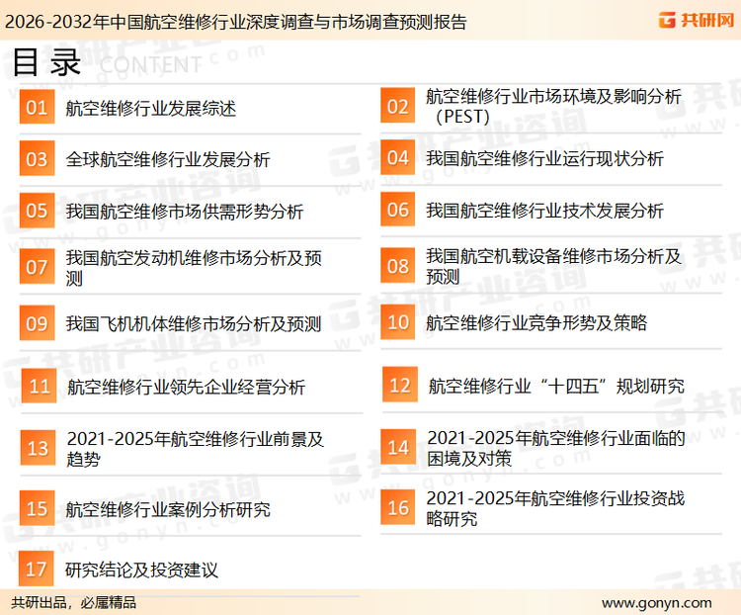Open chapter 航空维修行业案例分析研究
Viewport: 741px width, 615px height.
tap(168, 509)
